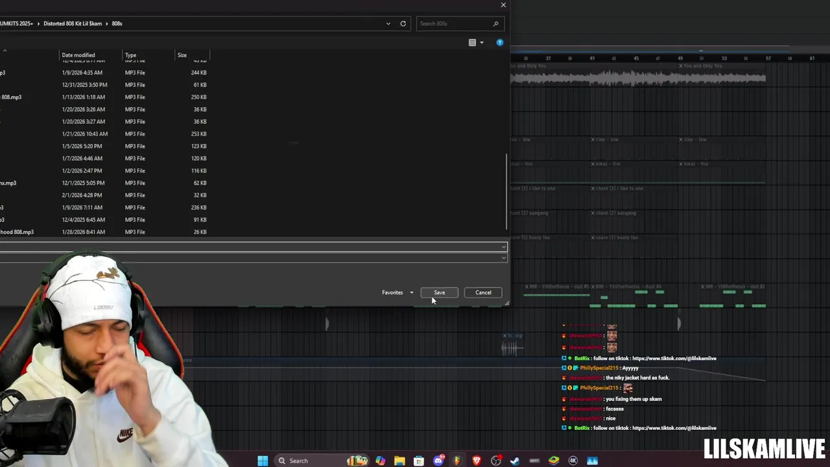This screenshot has height=467, width=830.
Task: Click the 253 KB size cell
Action: (198, 134)
